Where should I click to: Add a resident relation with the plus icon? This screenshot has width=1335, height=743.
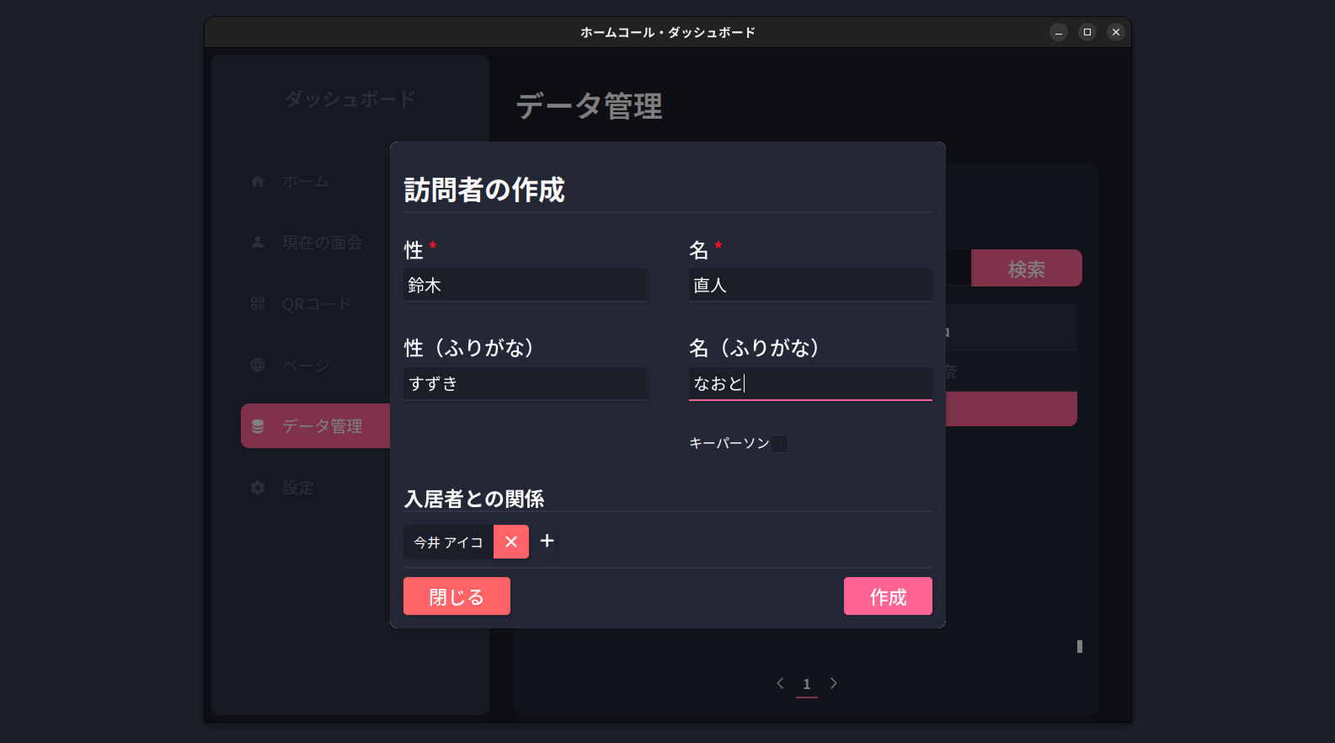pyautogui.click(x=547, y=541)
